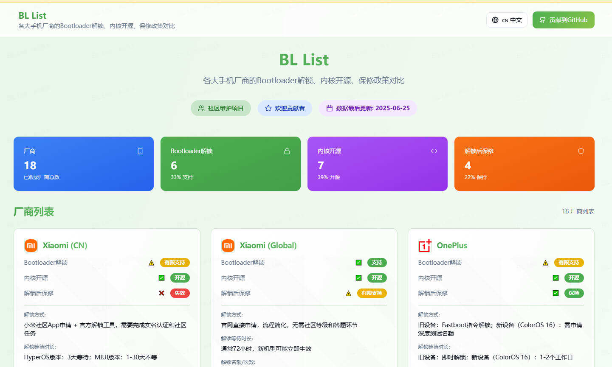
Task: Click the shield icon on the 解锁后保修 card
Action: point(581,151)
